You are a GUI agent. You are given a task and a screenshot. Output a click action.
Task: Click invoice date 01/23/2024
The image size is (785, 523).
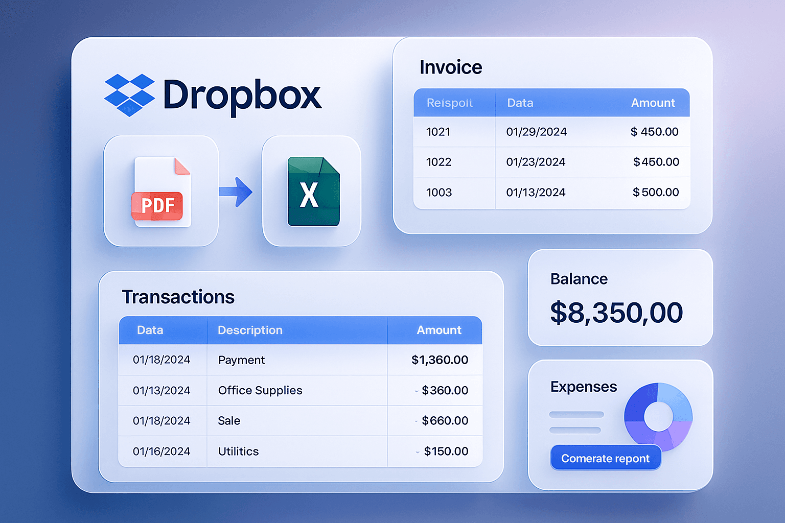coord(536,162)
